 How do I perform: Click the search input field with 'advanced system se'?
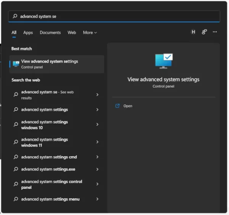114,16
